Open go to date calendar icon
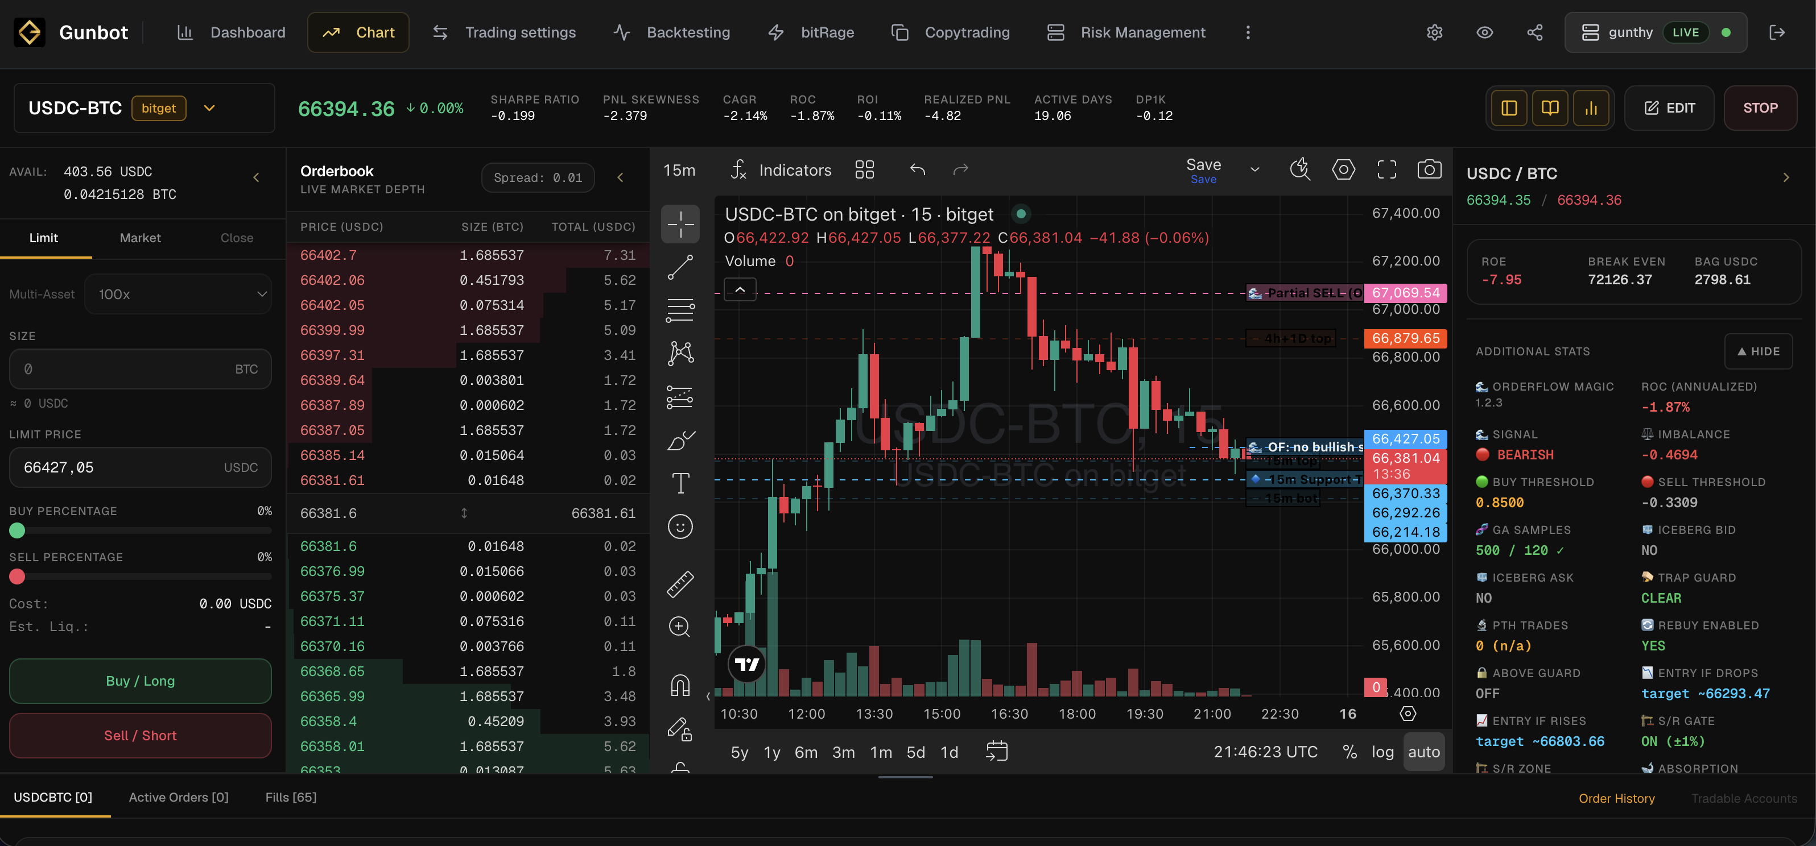Image resolution: width=1816 pixels, height=846 pixels. point(997,752)
